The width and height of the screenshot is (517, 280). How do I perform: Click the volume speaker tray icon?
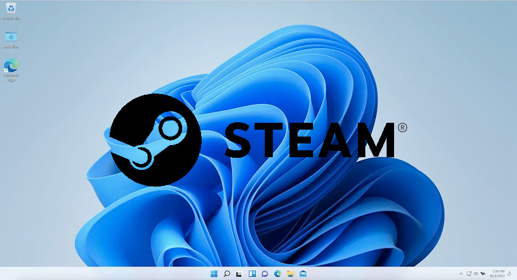[476, 274]
